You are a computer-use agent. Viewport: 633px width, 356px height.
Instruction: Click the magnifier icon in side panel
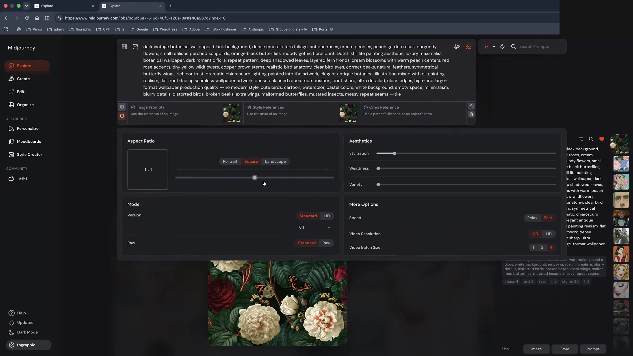[591, 139]
